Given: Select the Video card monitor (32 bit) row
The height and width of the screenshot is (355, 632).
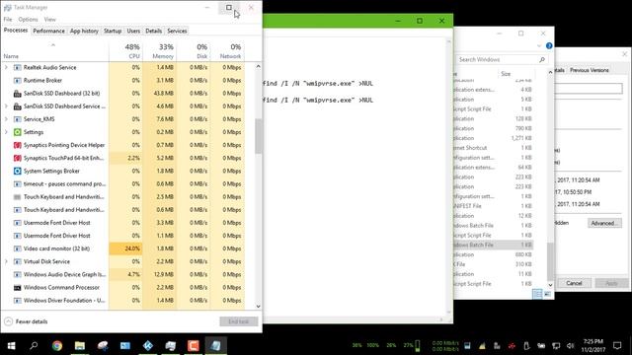Looking at the screenshot, I should click(122, 248).
